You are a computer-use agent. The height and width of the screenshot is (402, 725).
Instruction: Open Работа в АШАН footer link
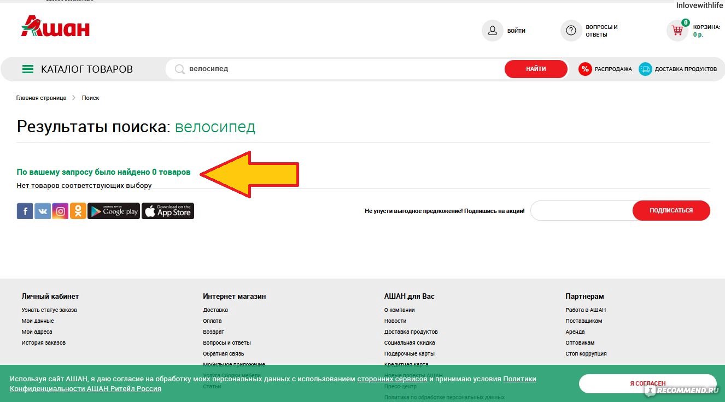point(586,310)
